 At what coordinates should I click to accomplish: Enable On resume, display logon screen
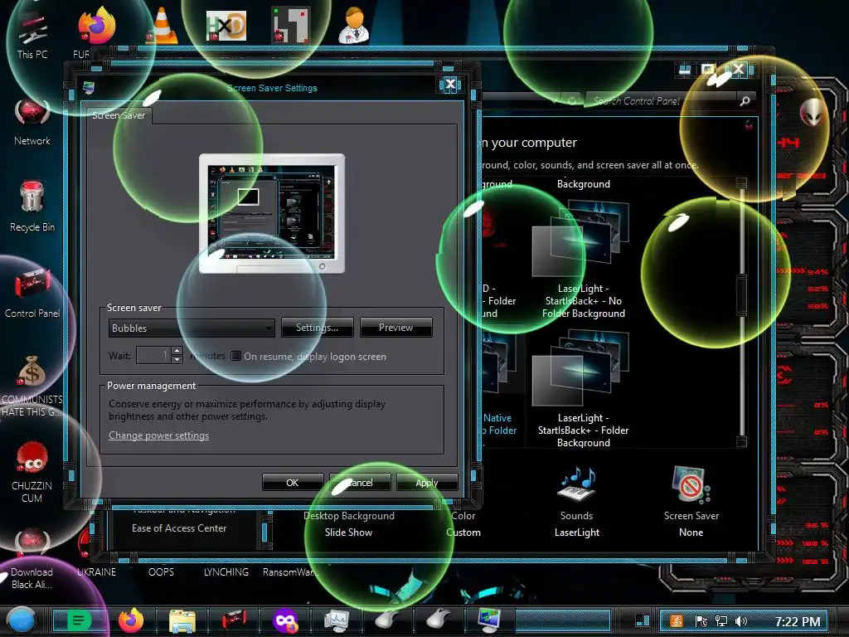236,356
